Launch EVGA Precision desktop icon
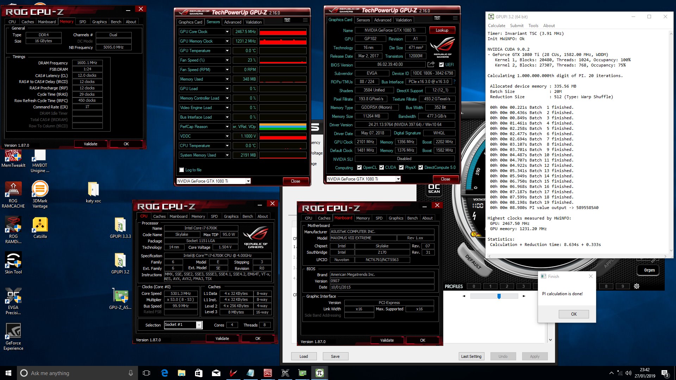 13,301
